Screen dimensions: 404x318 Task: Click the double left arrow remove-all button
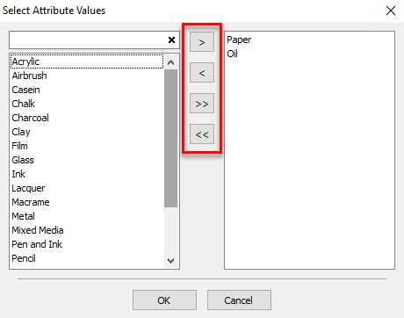pyautogui.click(x=202, y=134)
